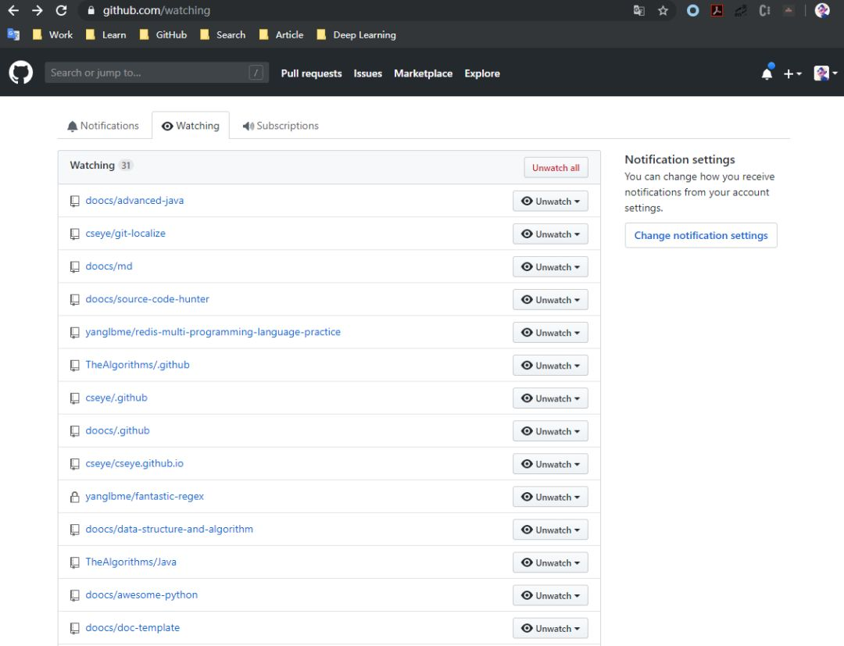Open the doocs/md repository link
Screen dimensions: 844x646
[109, 266]
